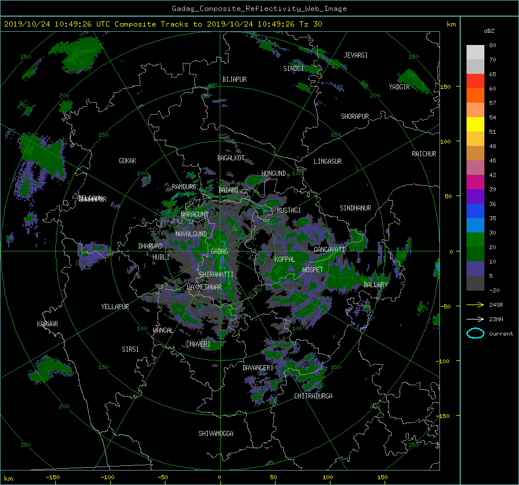Click the CHITRADURGA city label
519x485 pixels.
314,396
